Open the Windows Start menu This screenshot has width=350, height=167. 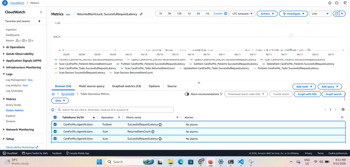(x=99, y=162)
